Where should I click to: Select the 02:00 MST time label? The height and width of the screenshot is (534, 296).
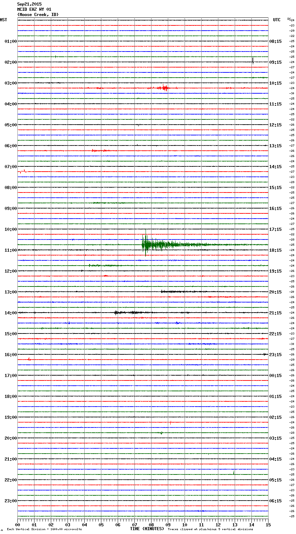point(11,62)
